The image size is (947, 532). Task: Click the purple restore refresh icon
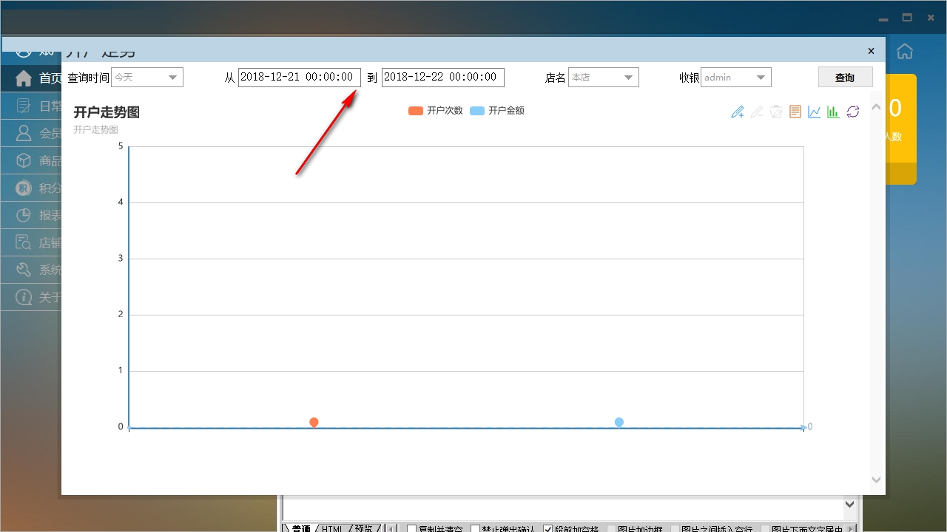(x=853, y=112)
